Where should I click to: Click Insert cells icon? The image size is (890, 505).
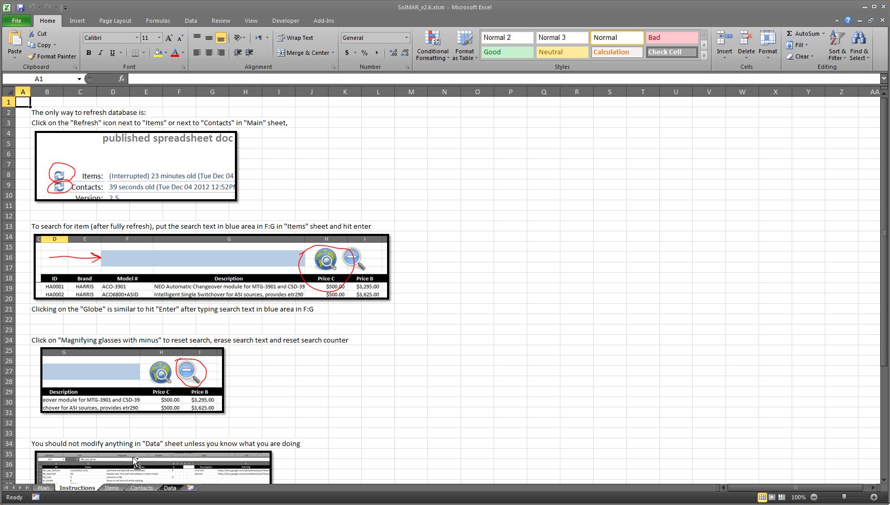pyautogui.click(x=724, y=38)
